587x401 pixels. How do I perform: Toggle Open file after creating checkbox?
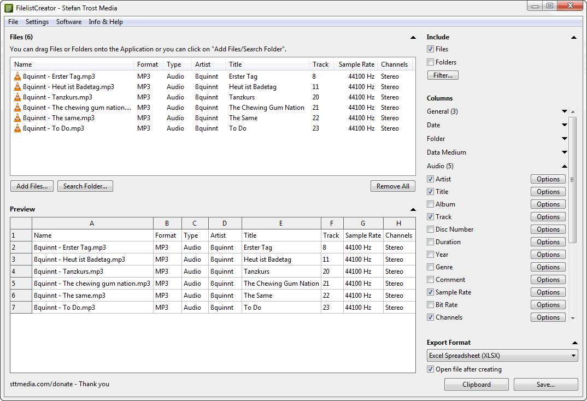coord(431,369)
